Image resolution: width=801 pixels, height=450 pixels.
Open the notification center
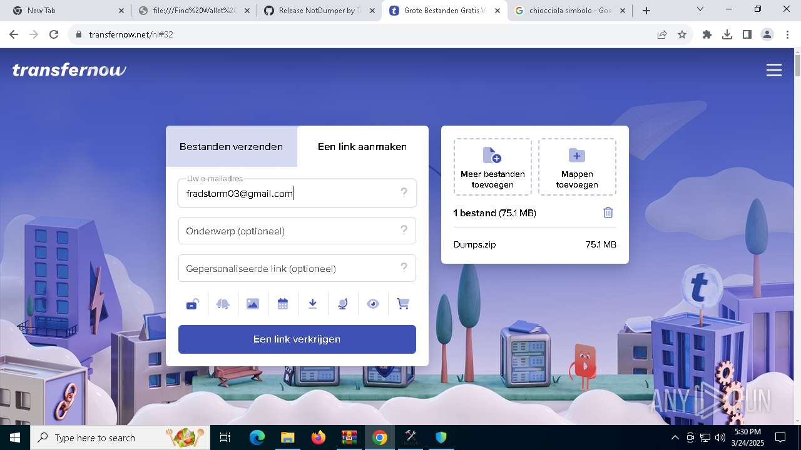pos(780,437)
